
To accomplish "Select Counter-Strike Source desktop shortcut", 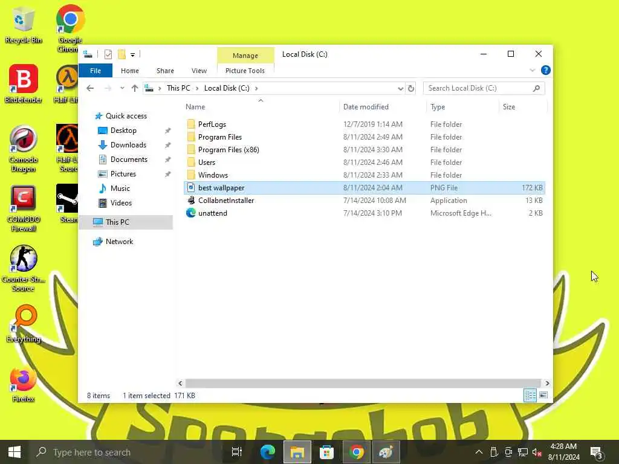I will pos(24,268).
